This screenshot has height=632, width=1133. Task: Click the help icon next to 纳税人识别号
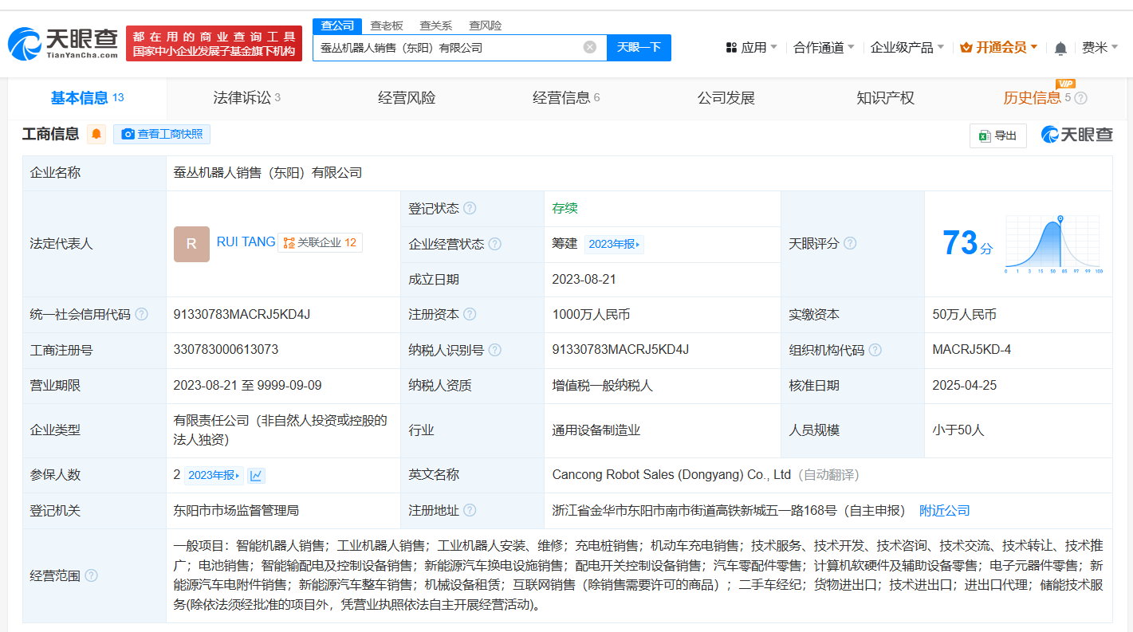click(x=495, y=350)
